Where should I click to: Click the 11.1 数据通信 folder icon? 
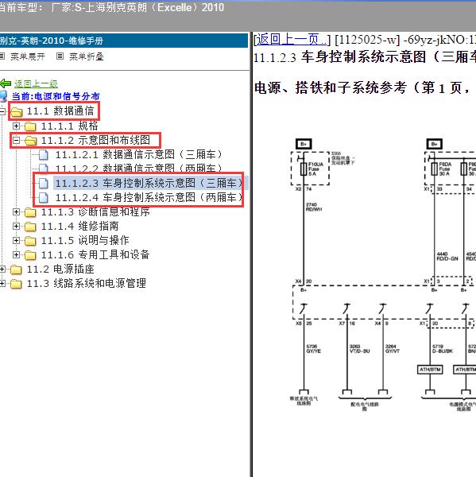click(x=16, y=112)
